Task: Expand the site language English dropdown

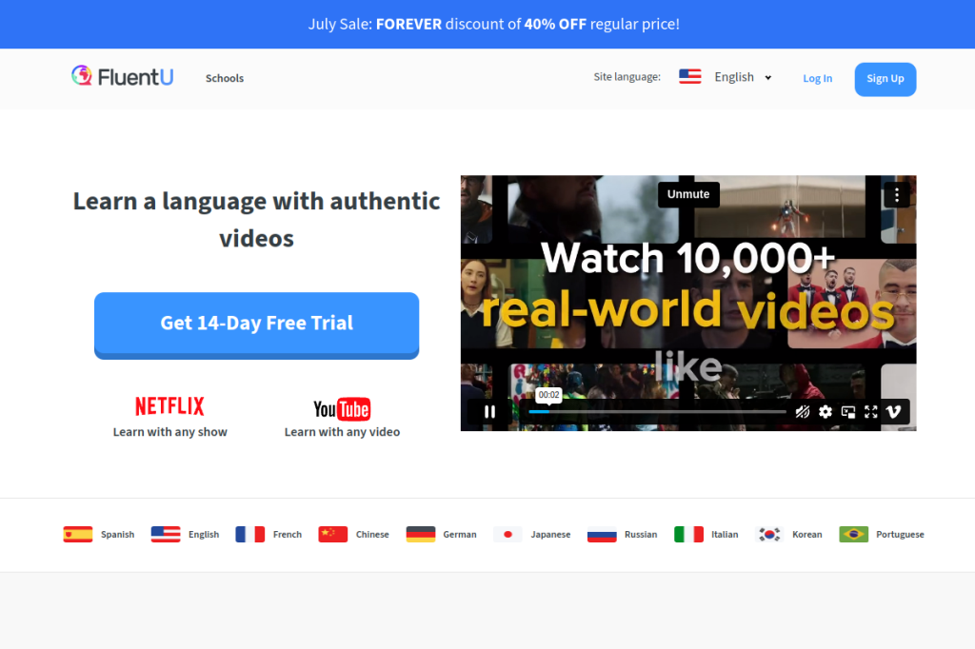Action: 743,77
